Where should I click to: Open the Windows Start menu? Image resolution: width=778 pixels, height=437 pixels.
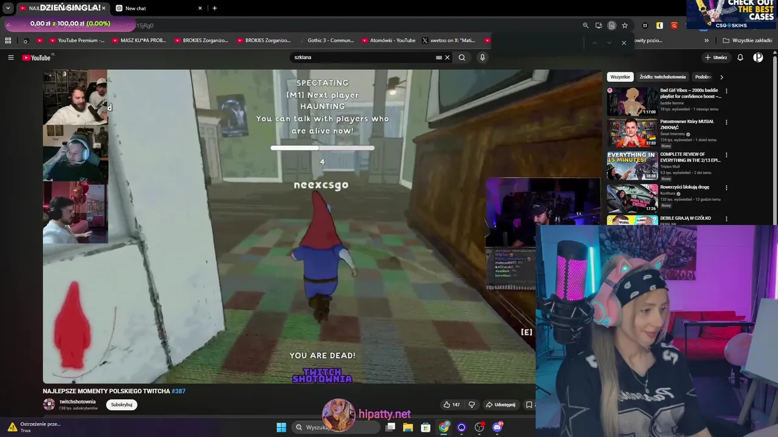[281, 427]
